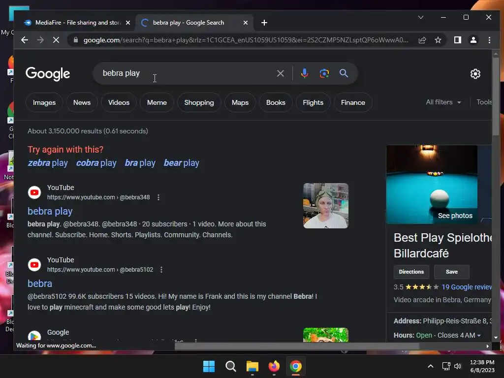The height and width of the screenshot is (378, 504).
Task: Open the Chrome side panel icon
Action: 457,40
